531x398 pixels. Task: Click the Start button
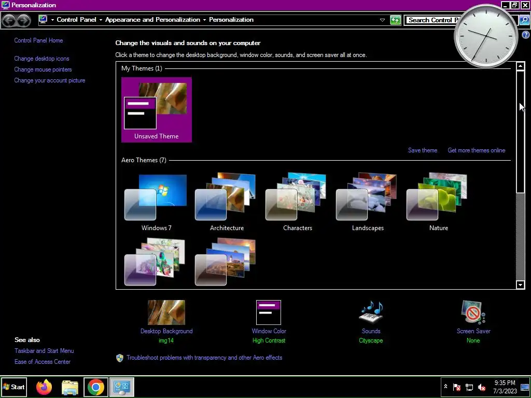(13, 387)
